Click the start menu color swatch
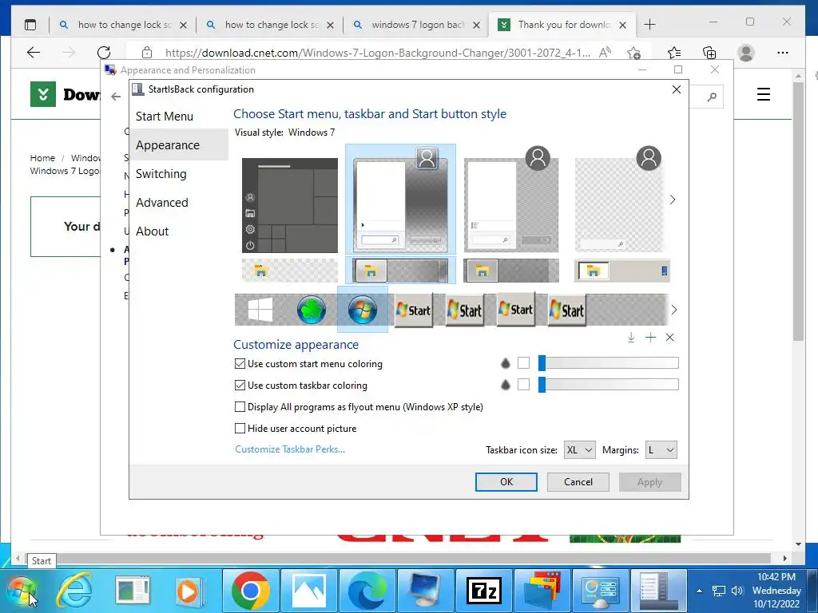Viewport: 818px width, 613px height. pos(523,363)
